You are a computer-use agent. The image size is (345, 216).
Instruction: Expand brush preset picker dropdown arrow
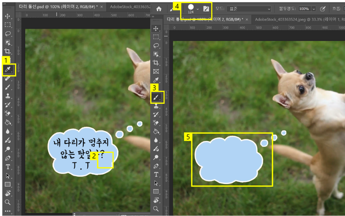point(198,9)
